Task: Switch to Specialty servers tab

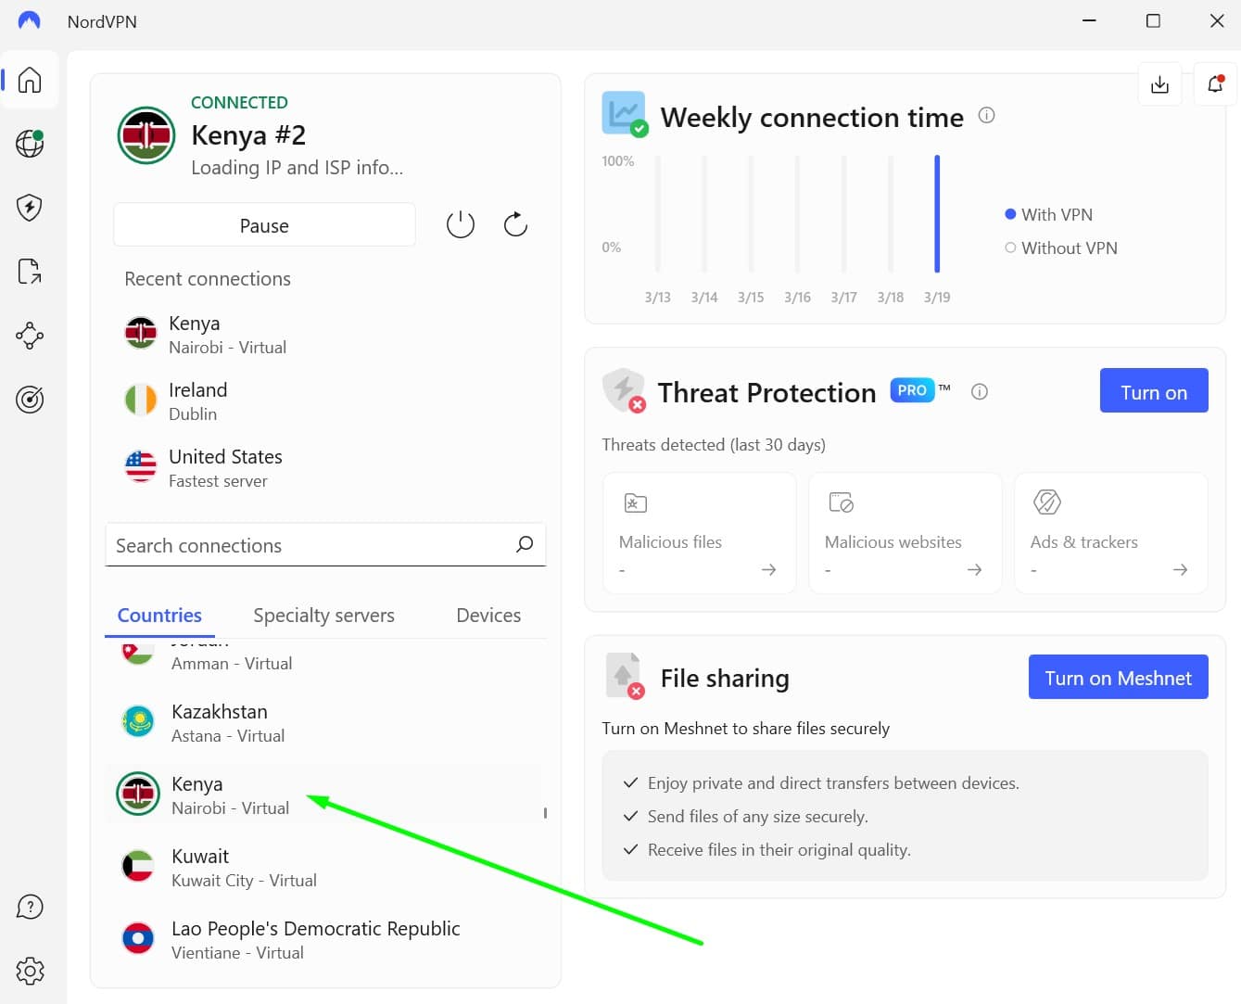Action: click(323, 616)
